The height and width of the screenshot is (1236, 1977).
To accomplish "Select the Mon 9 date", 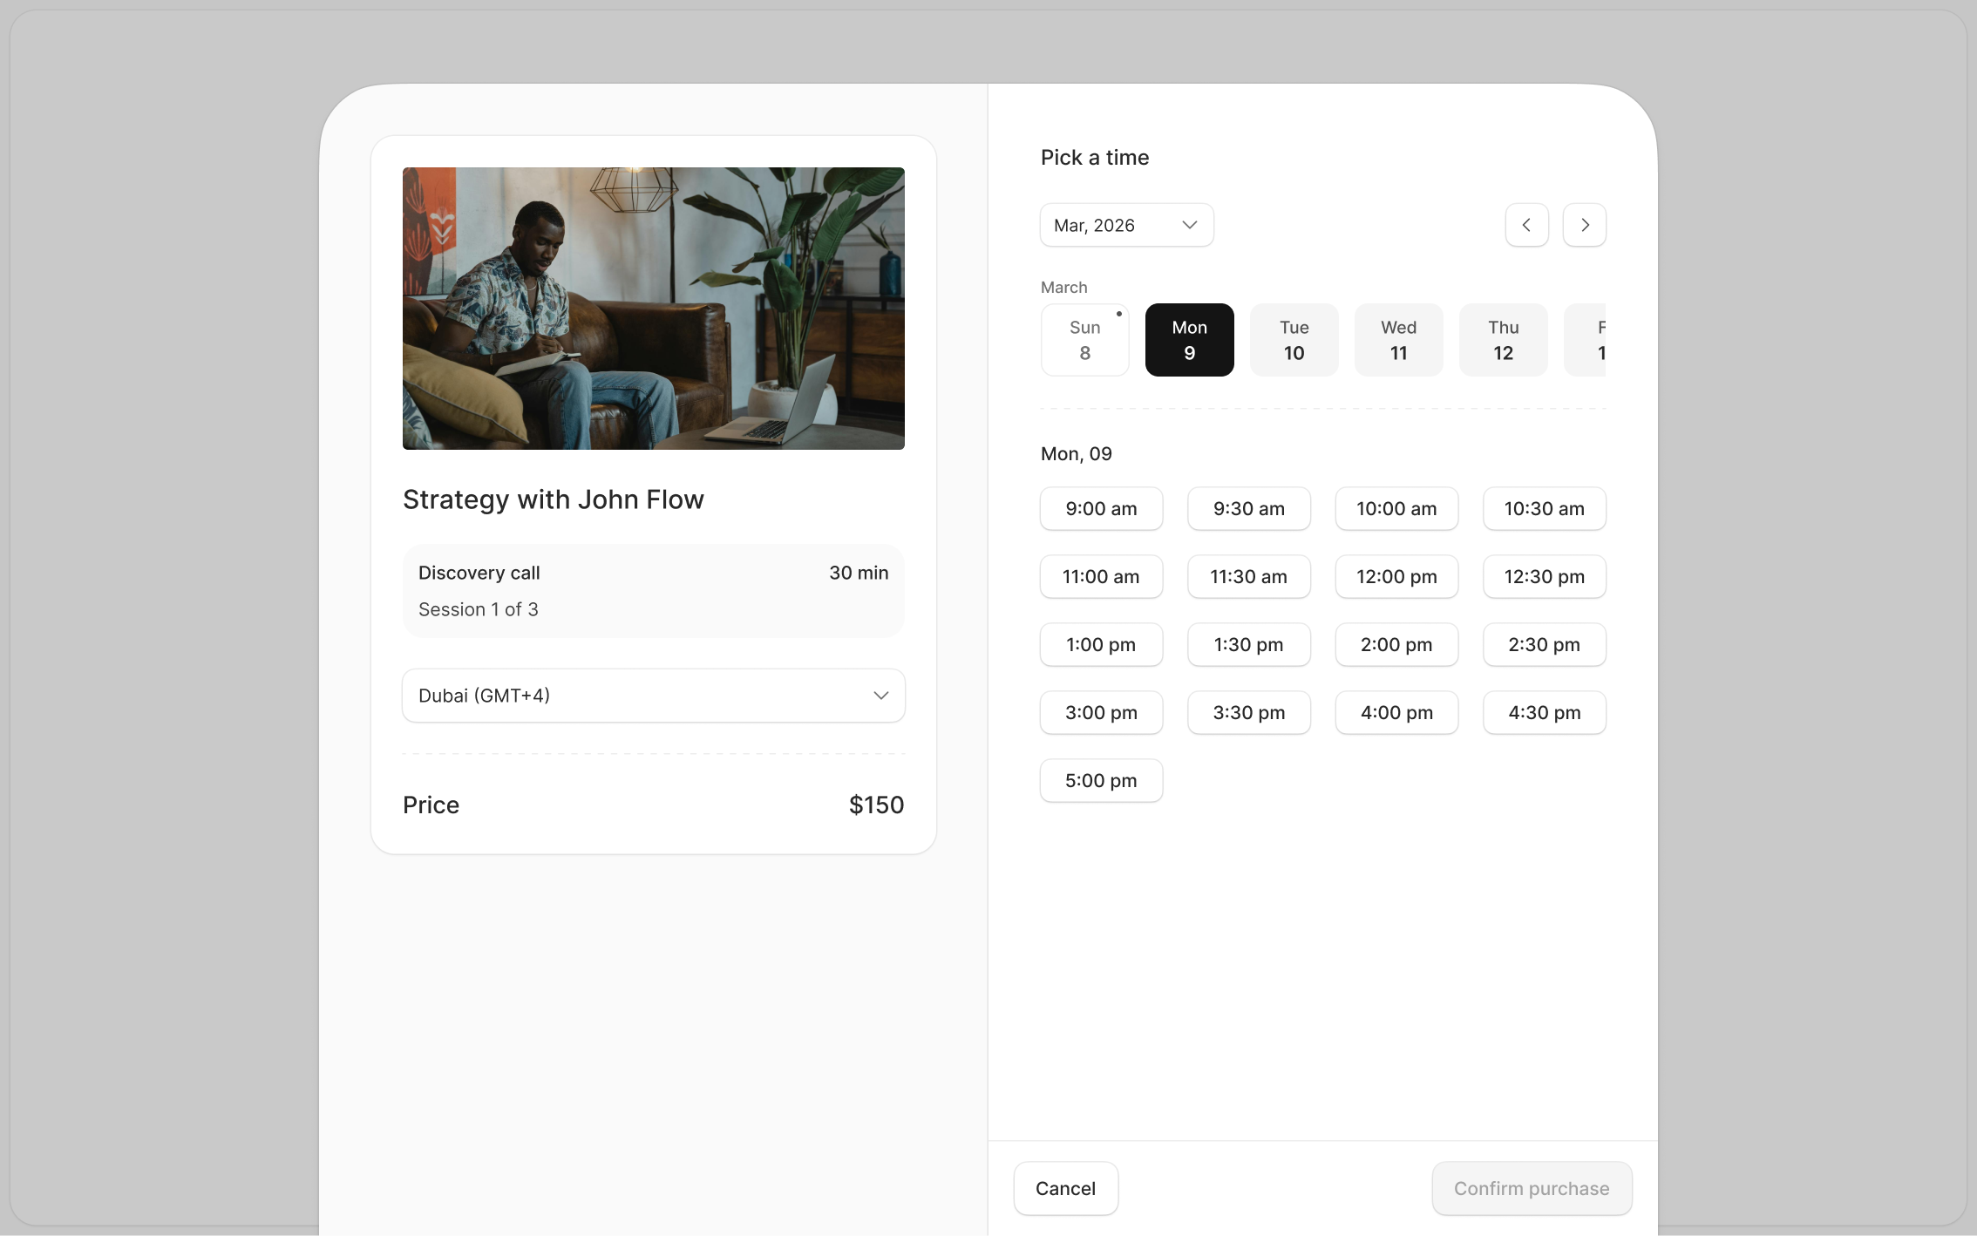I will click(1189, 340).
